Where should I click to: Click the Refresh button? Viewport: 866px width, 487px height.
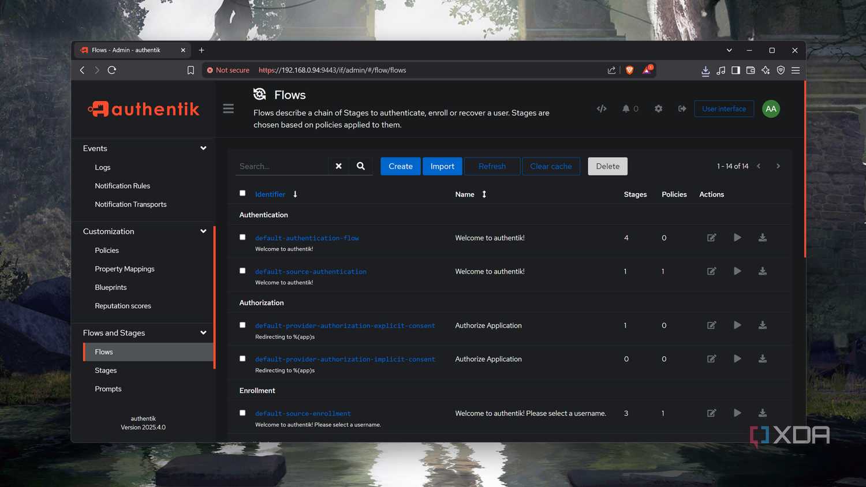coord(492,166)
